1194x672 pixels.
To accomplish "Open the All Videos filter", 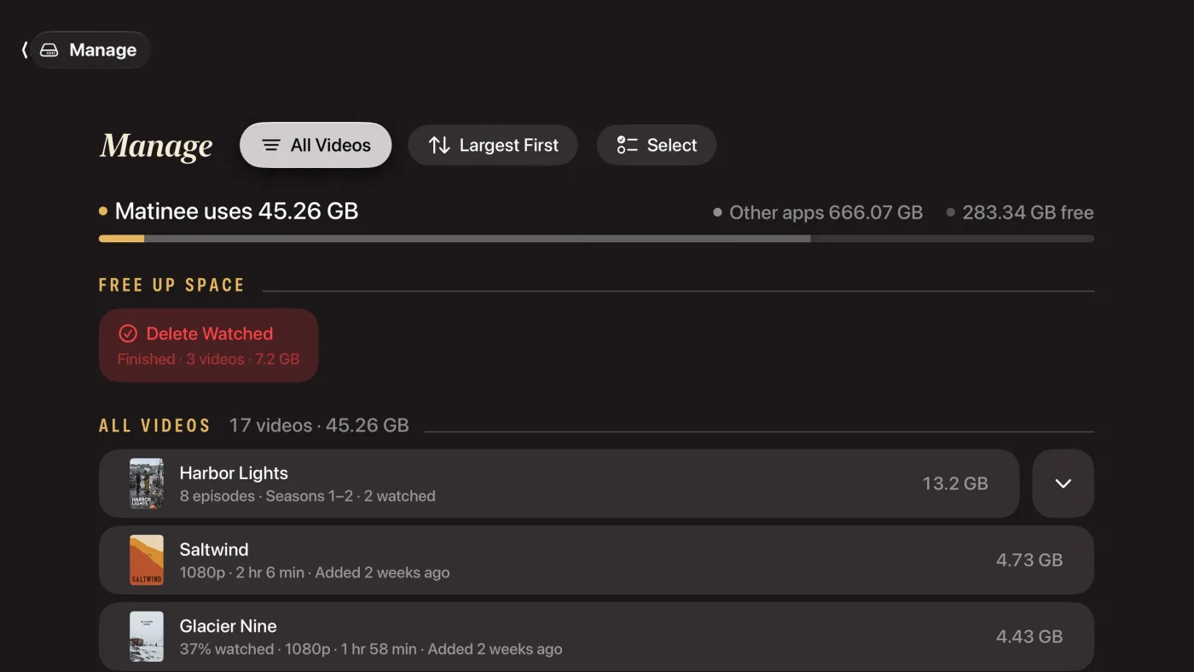I will [316, 145].
